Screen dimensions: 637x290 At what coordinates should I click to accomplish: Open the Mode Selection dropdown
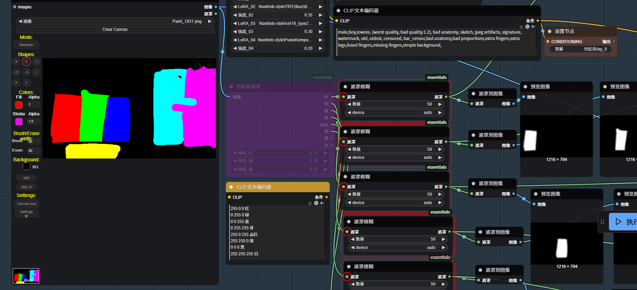coord(26,45)
